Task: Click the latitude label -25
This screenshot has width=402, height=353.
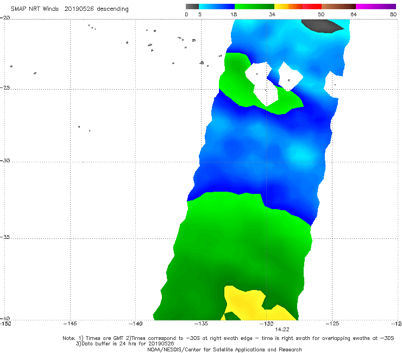Action: coord(5,88)
